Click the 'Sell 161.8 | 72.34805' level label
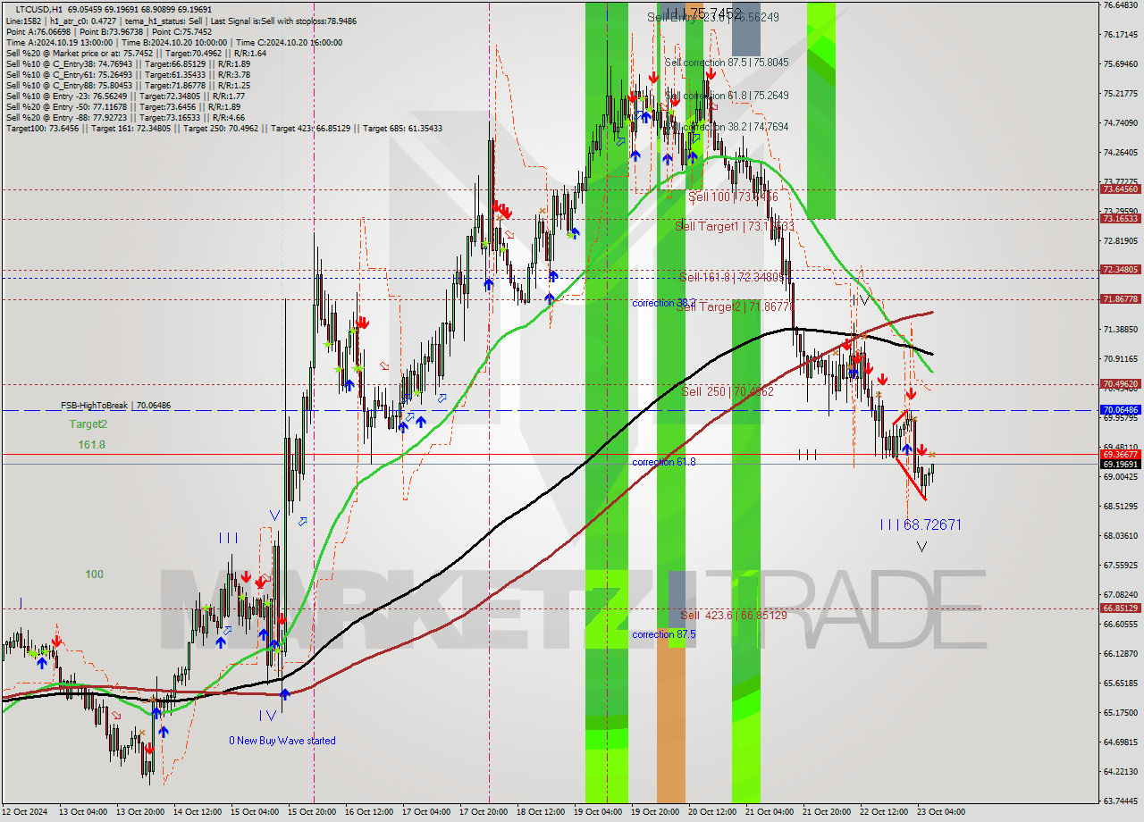The image size is (1144, 822). point(732,277)
